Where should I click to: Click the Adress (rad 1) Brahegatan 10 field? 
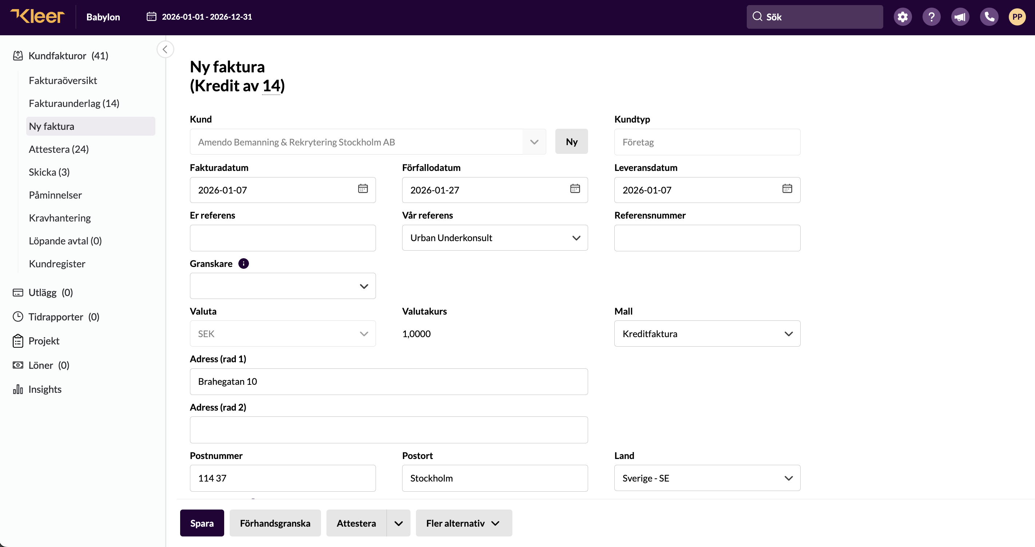click(389, 382)
